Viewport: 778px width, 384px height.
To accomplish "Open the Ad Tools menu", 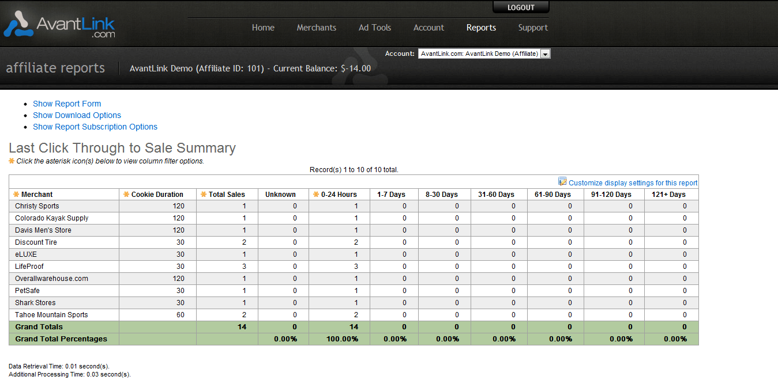I will point(375,28).
